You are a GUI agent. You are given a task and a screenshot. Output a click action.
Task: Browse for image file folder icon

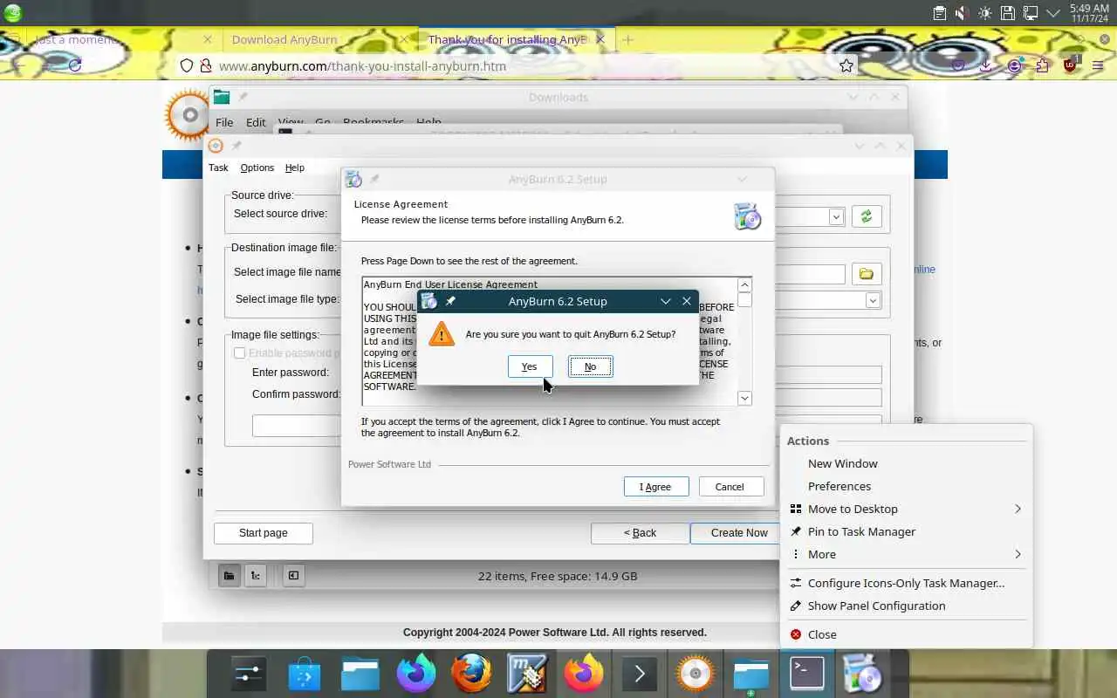(x=866, y=274)
